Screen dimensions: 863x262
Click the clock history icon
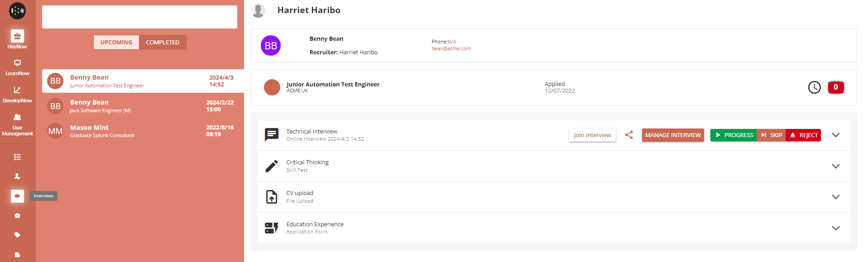[814, 87]
